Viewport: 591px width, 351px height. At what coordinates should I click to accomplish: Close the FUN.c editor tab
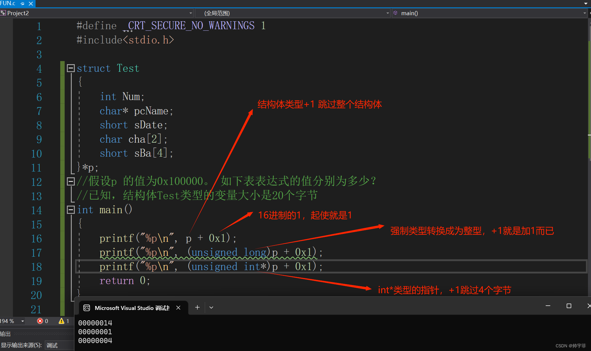coord(31,4)
